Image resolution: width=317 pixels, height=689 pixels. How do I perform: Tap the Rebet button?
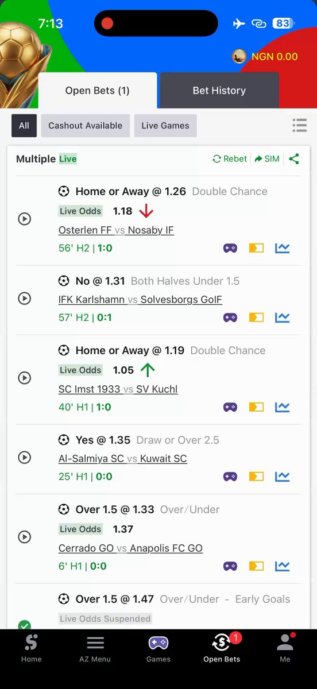click(230, 159)
